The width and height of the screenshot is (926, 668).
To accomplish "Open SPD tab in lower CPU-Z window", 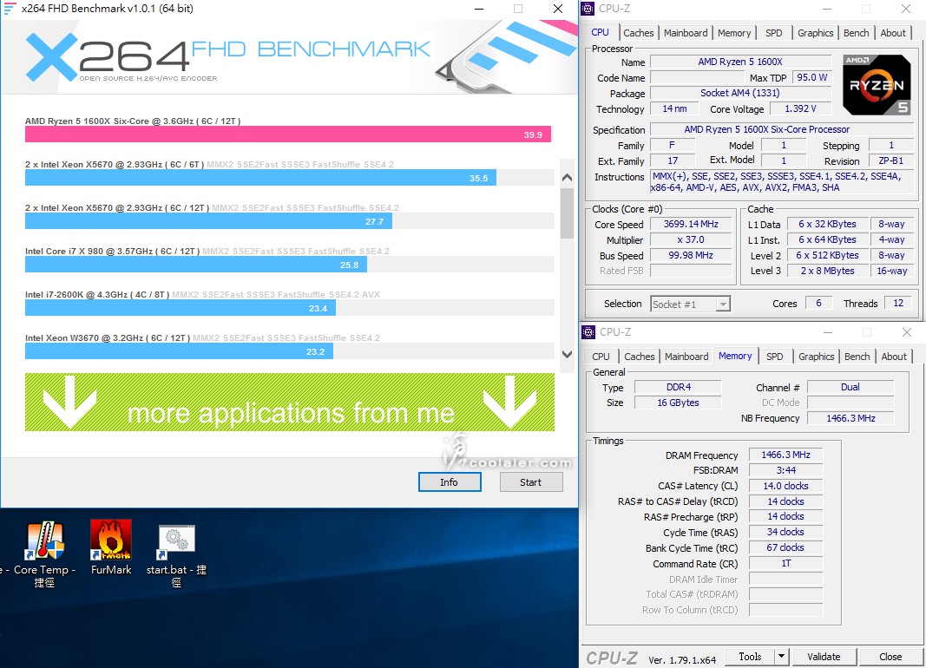I will (x=775, y=357).
